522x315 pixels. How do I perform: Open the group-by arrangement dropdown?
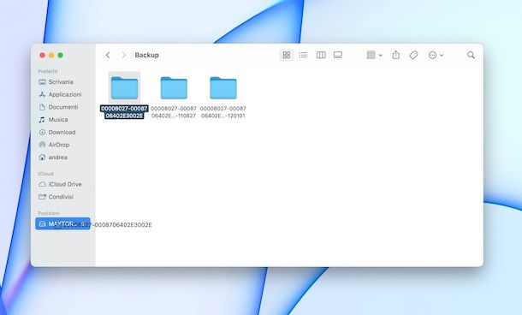(x=374, y=55)
